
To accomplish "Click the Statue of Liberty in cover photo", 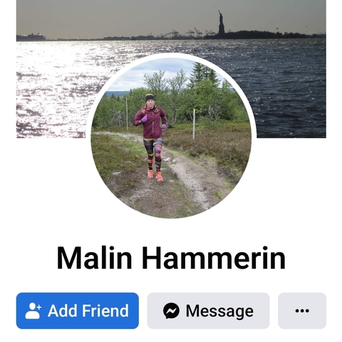I will point(222,23).
